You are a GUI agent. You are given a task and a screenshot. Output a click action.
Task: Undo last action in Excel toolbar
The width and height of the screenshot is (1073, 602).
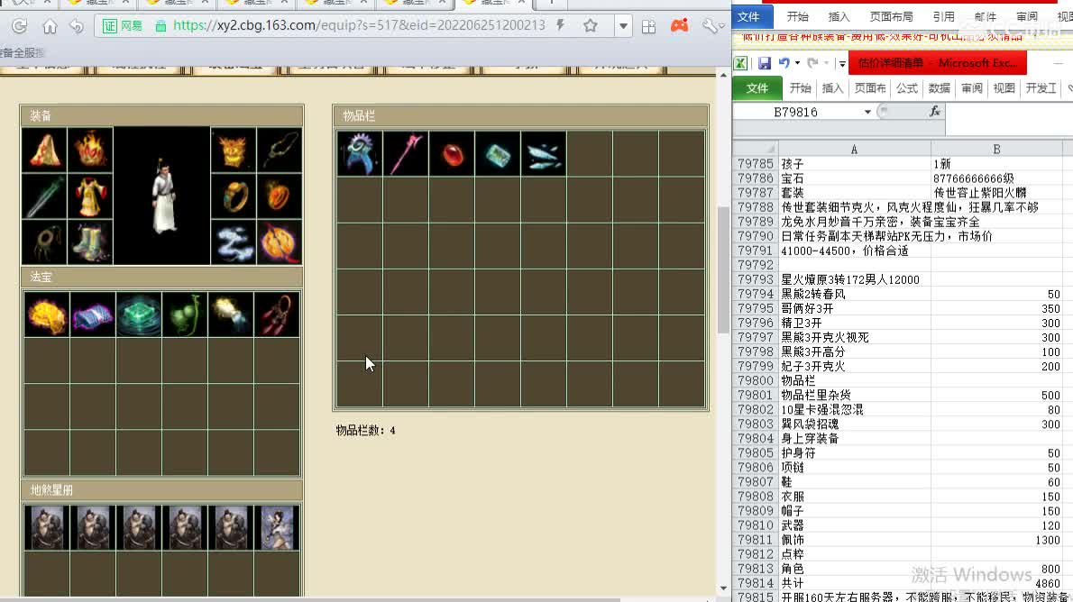coord(784,63)
